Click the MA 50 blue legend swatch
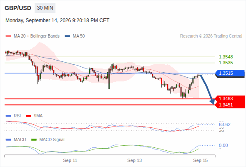The image size is (246, 167). pyautogui.click(x=68, y=36)
